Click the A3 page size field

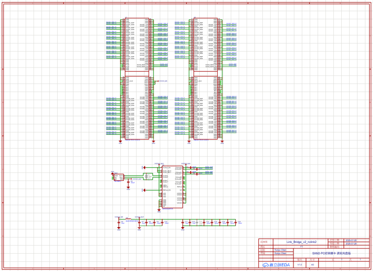click(313, 265)
